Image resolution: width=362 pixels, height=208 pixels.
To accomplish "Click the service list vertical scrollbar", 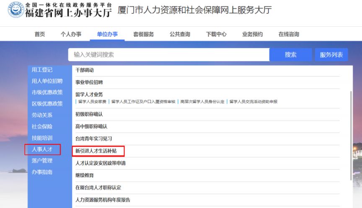I will coord(351,136).
